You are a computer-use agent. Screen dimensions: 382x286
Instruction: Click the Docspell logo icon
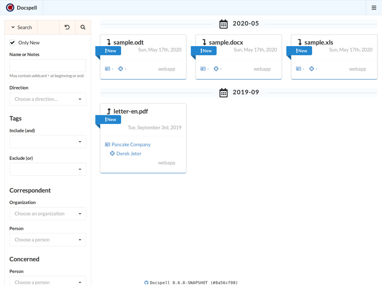(10, 8)
